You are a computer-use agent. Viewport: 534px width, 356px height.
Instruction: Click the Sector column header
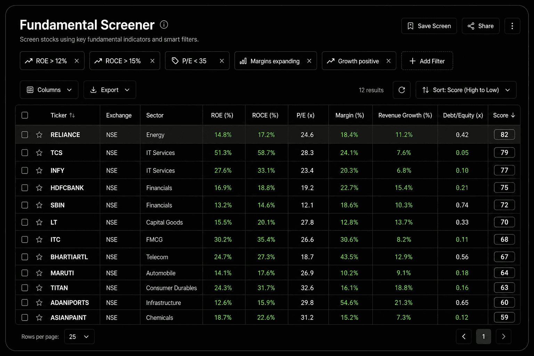click(155, 115)
